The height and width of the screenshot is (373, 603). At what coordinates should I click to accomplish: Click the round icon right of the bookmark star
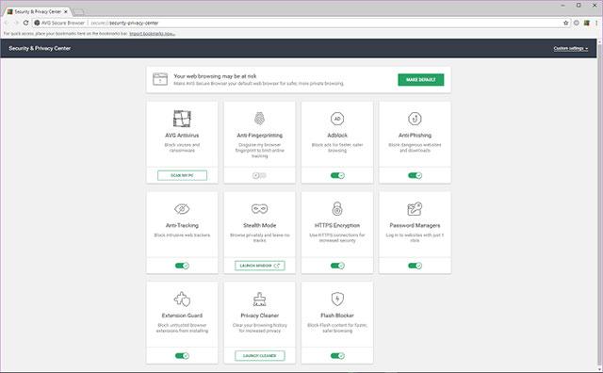coord(576,23)
